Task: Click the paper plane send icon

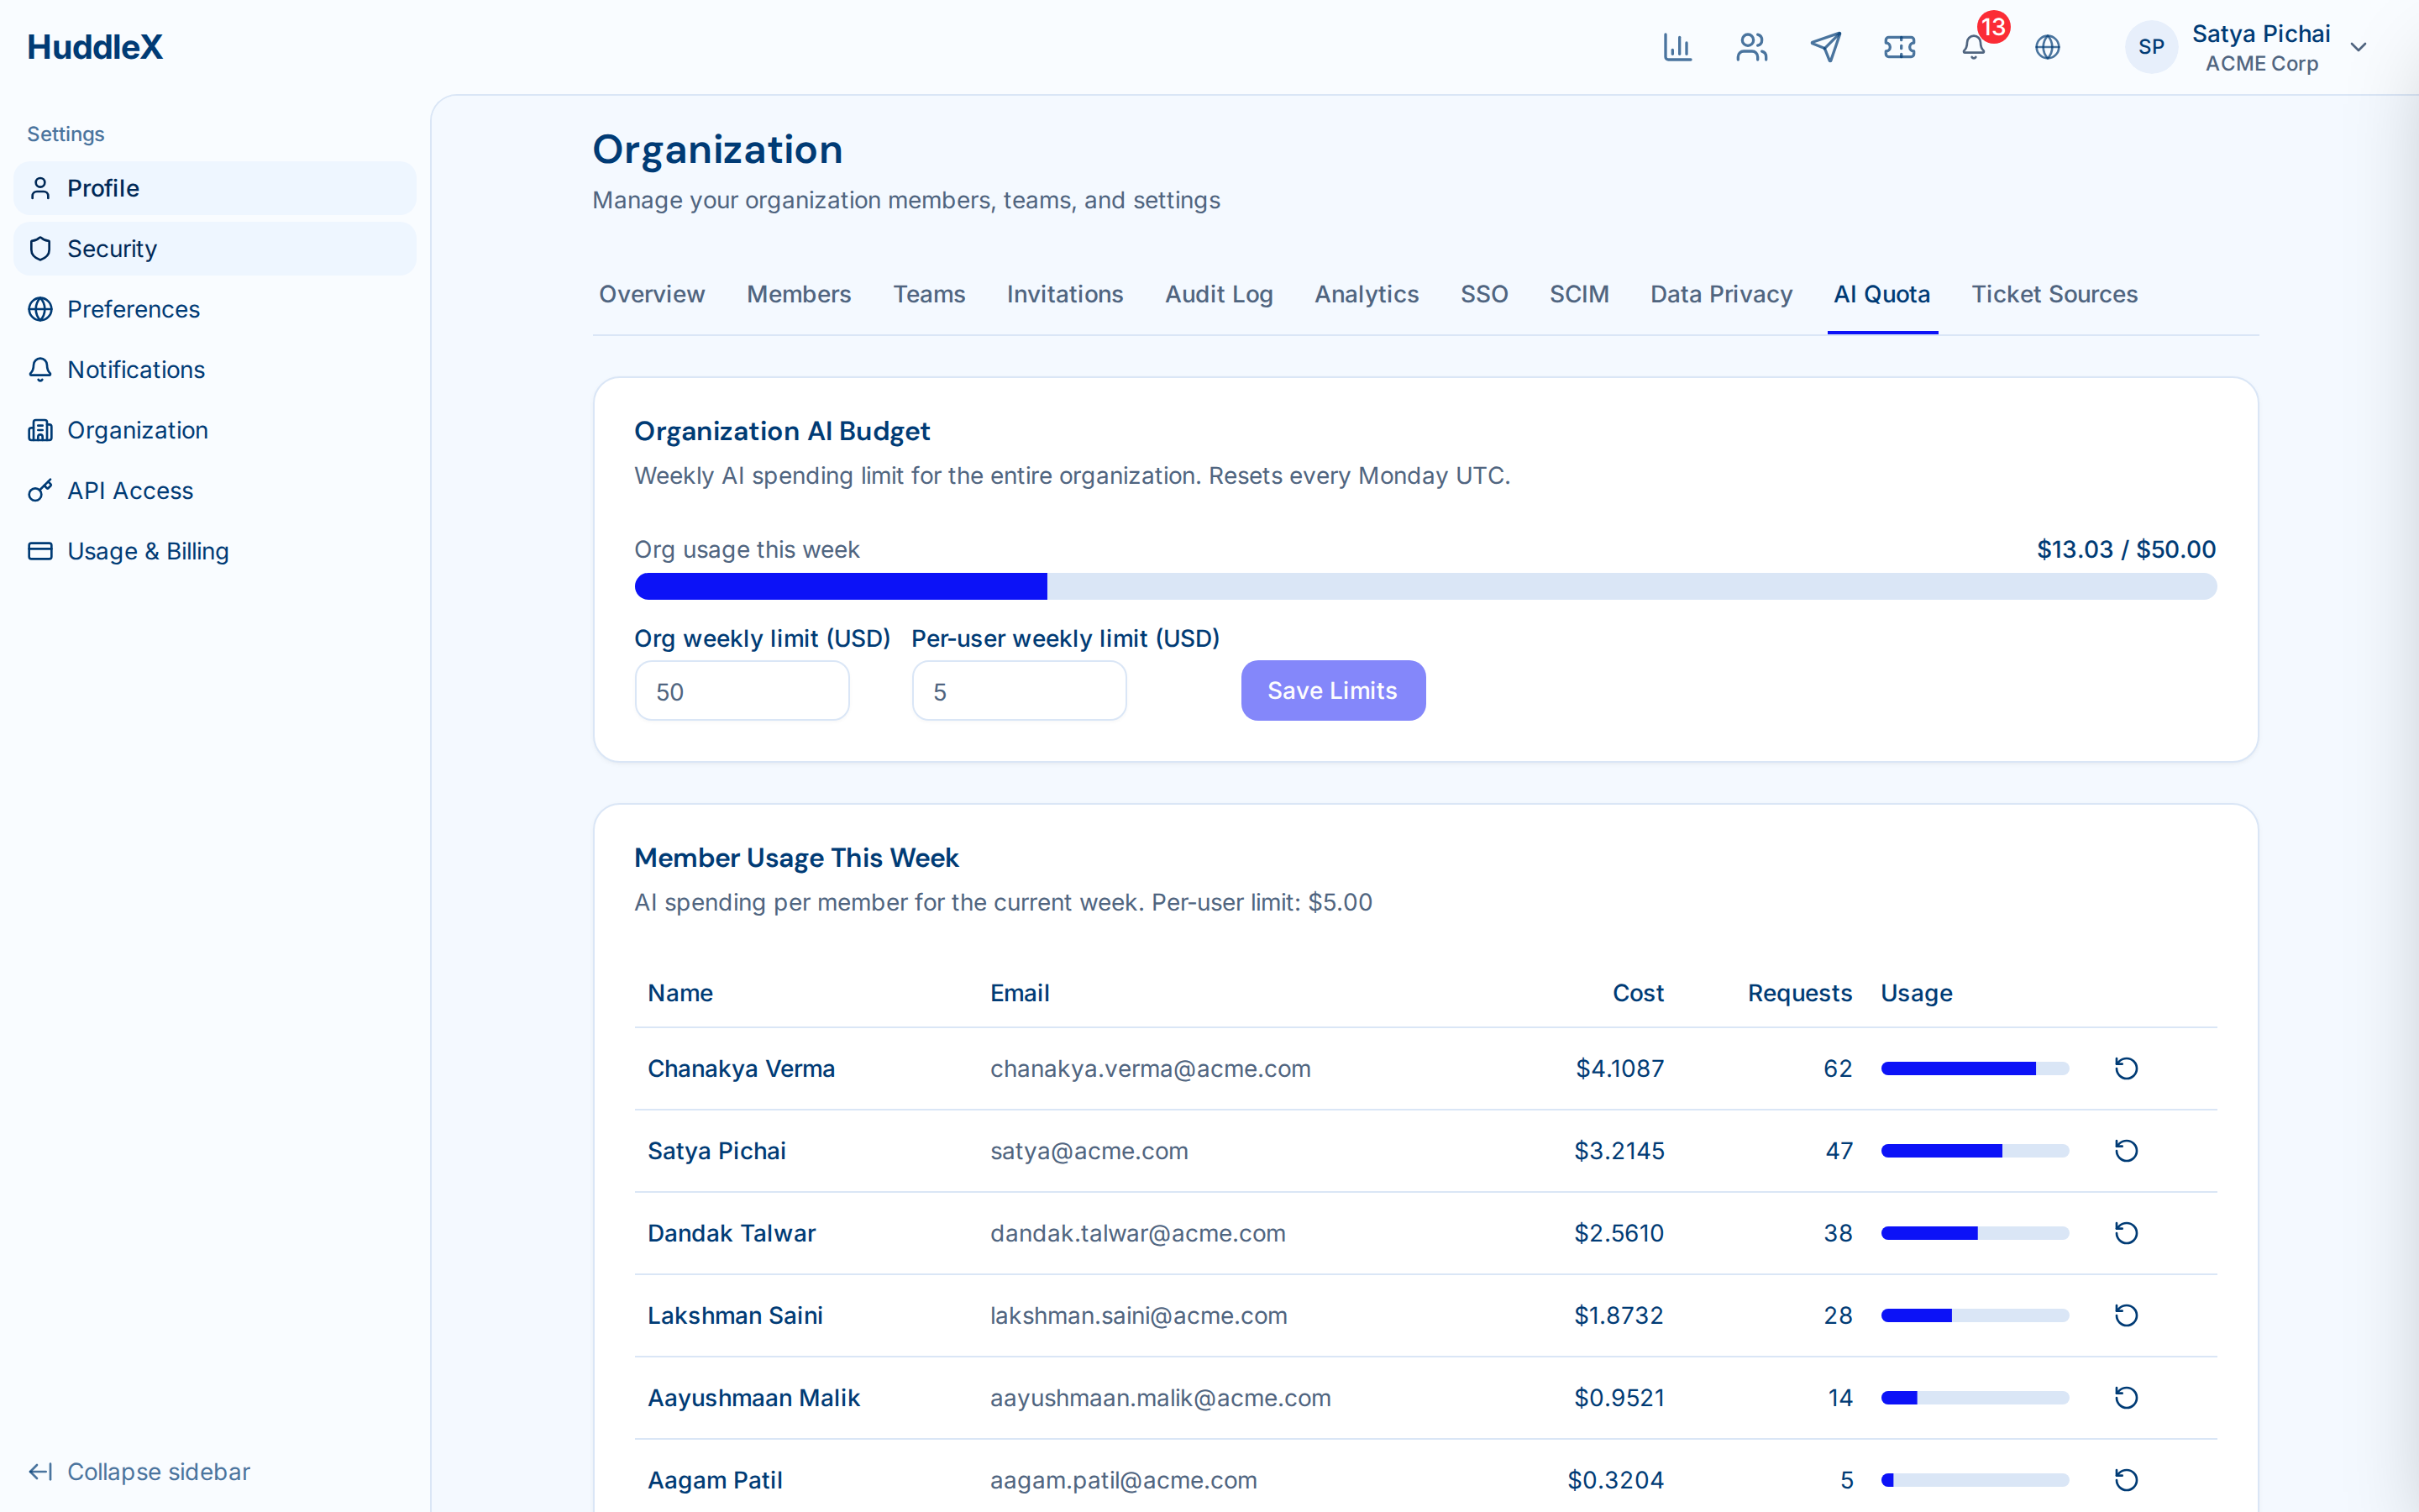Action: pyautogui.click(x=1825, y=47)
